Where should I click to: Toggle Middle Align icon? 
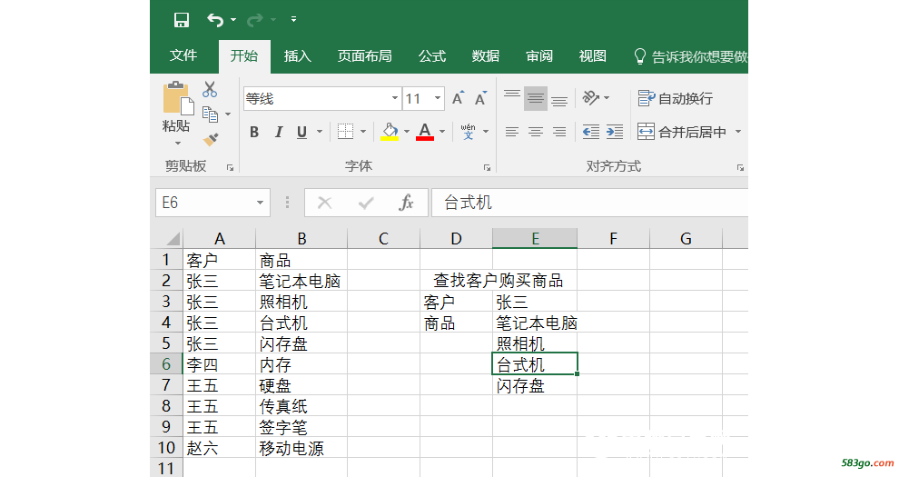[536, 99]
